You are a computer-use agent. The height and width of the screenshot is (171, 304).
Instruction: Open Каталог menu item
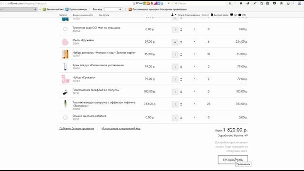click(x=63, y=15)
